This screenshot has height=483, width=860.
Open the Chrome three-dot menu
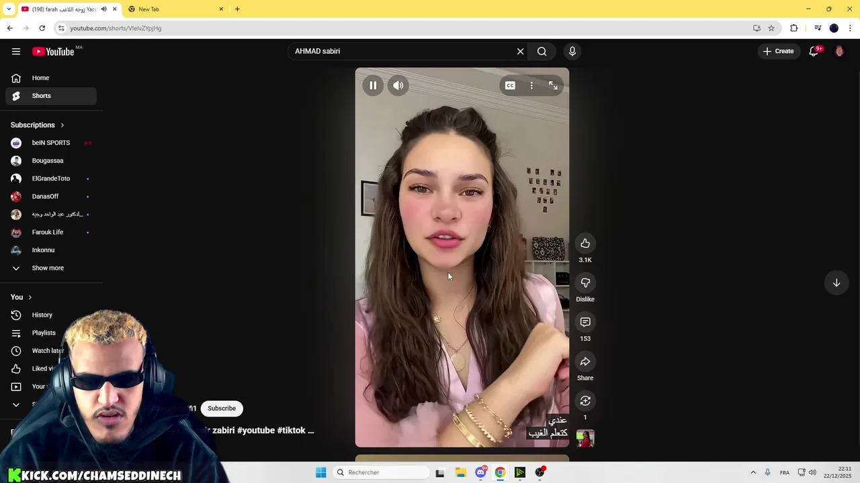[x=851, y=28]
